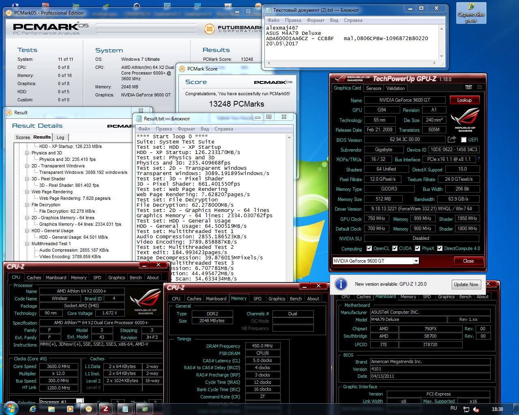
Task: Click the GPU Name field NVIDIA GeForce 9600 GT
Action: [405, 100]
